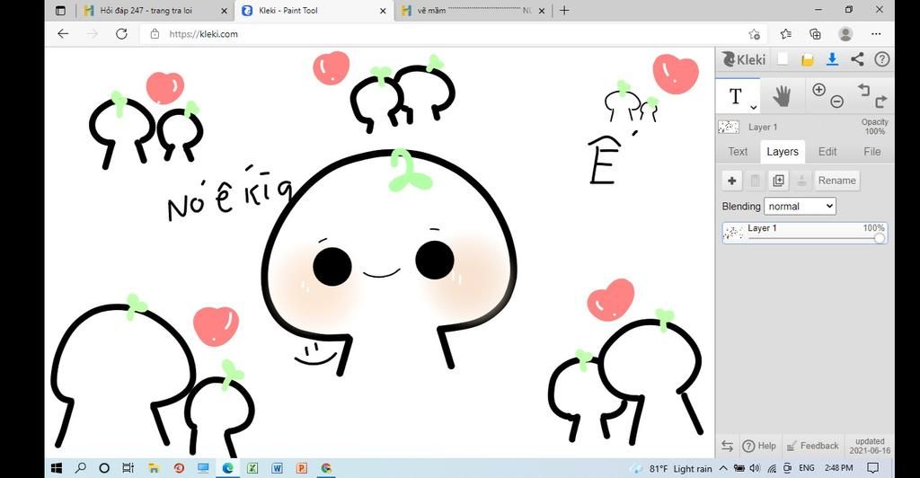Open browser Collections icon
920x478 pixels.
point(815,34)
